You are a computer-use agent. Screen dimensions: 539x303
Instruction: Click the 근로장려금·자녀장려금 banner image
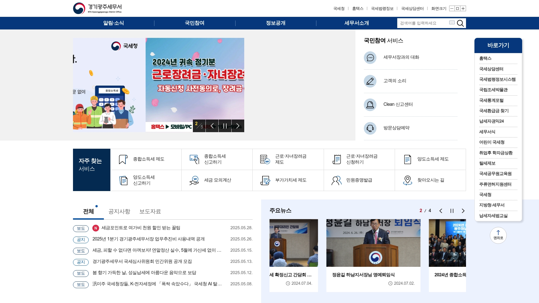(x=195, y=85)
